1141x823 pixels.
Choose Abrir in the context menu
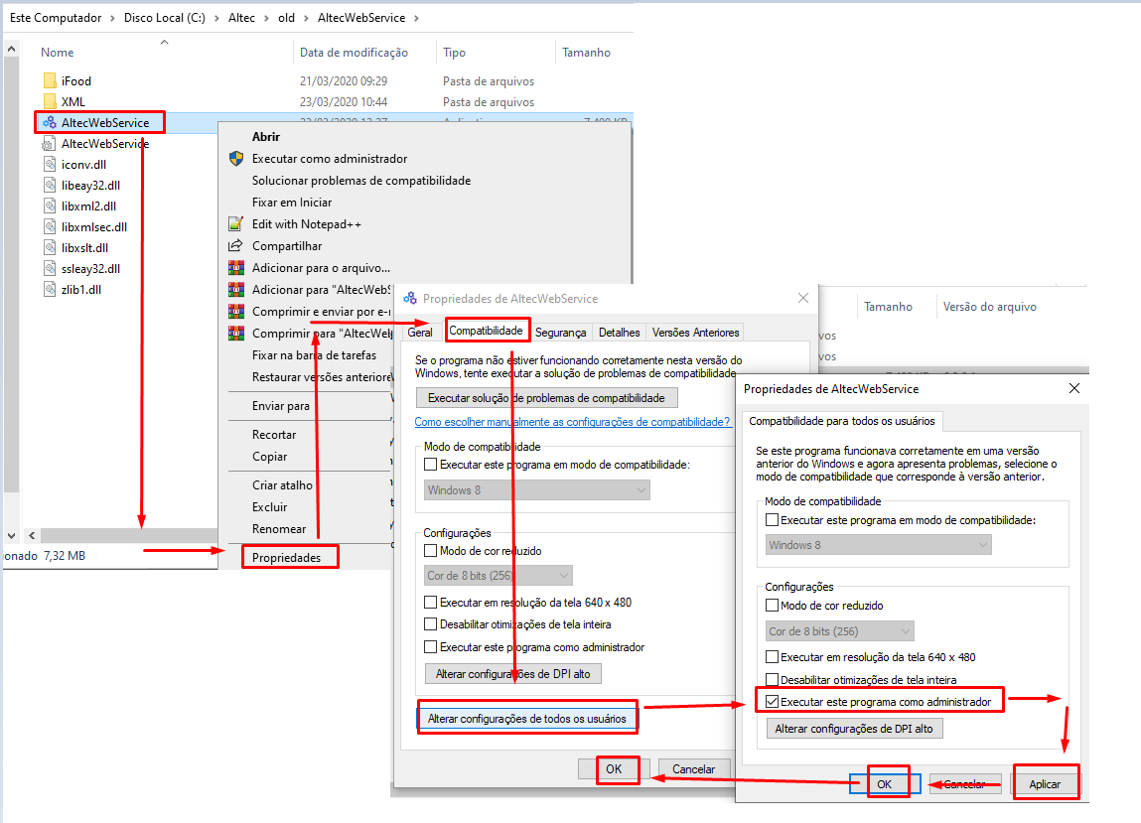click(x=266, y=137)
